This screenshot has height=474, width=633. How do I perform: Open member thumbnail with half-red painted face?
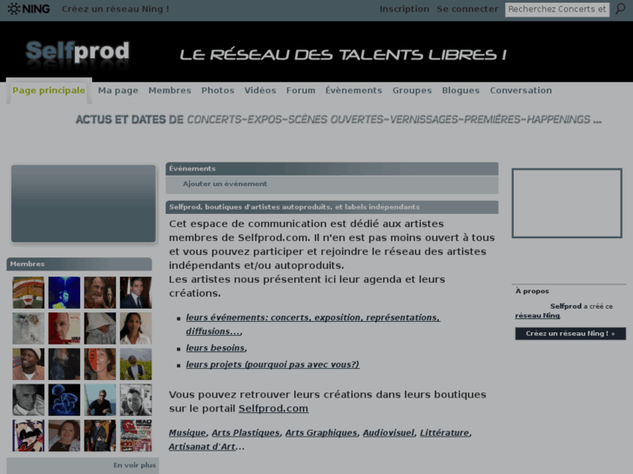point(100,364)
